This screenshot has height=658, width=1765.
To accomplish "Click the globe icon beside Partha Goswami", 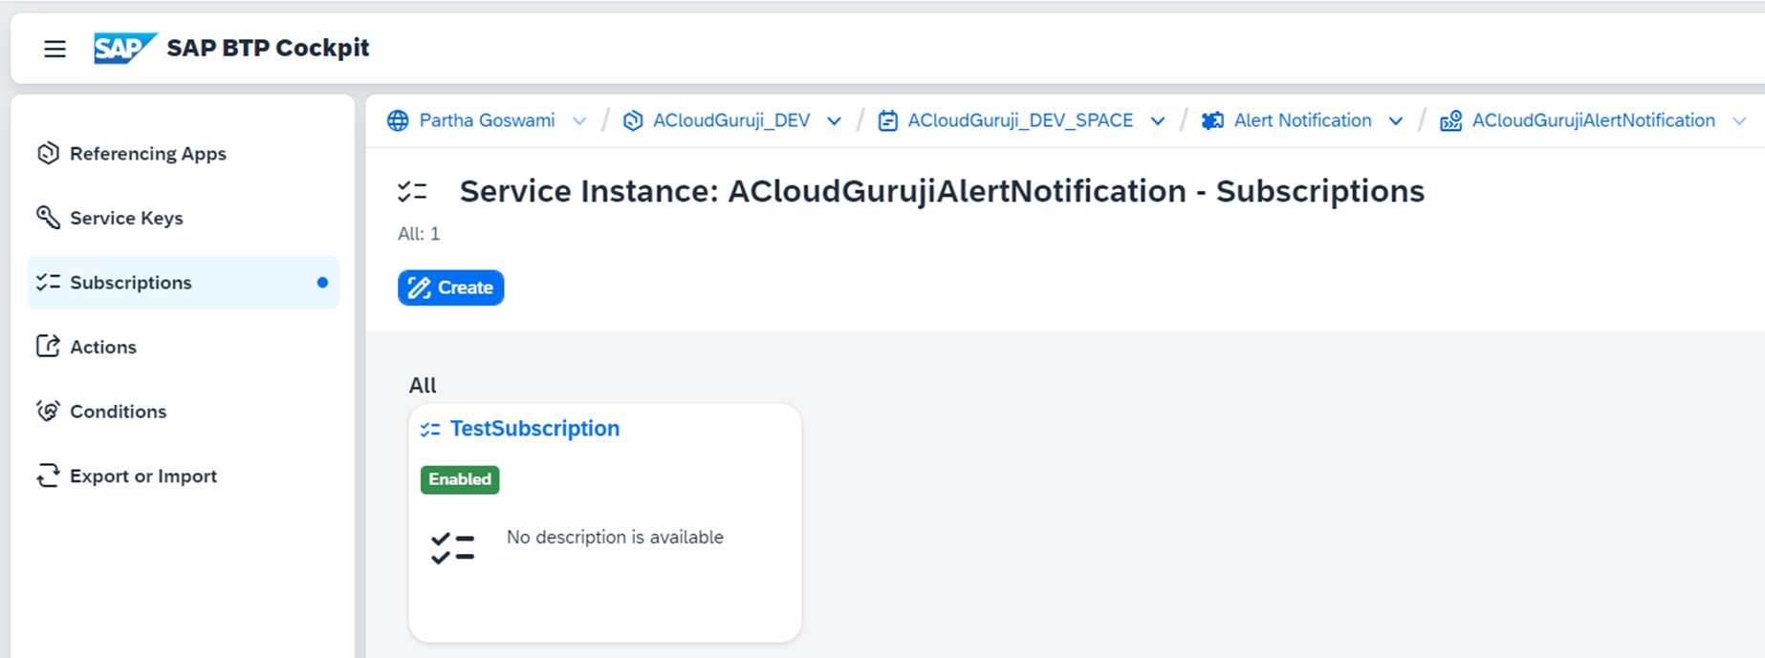I will [x=398, y=120].
